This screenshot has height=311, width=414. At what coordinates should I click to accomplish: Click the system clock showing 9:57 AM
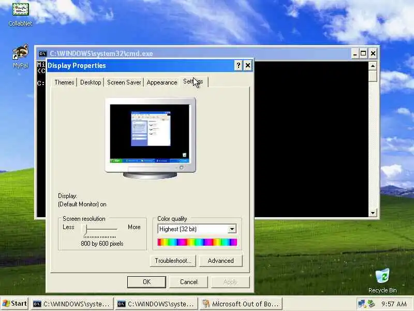coord(394,304)
